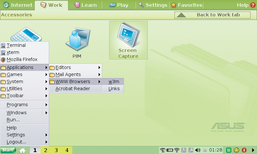Open the green grid tray icon

(x=229, y=150)
